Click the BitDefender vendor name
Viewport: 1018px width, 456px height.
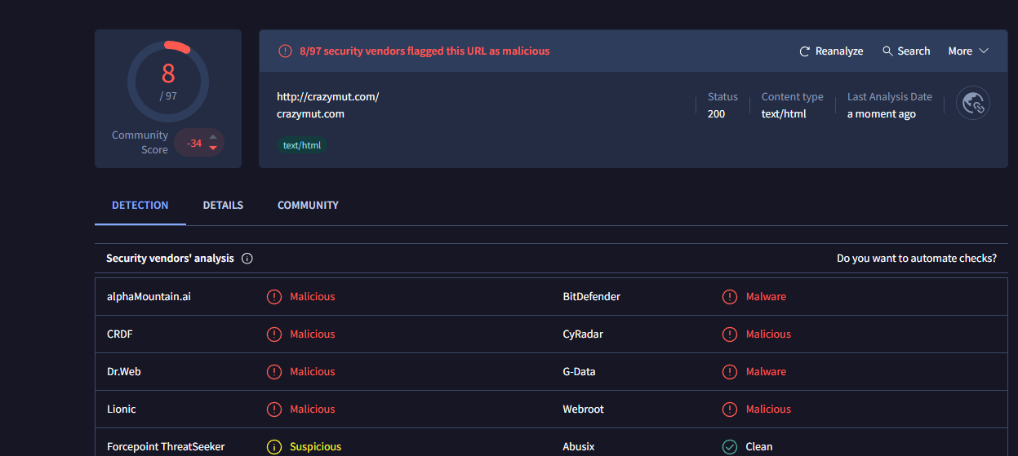[x=592, y=296]
